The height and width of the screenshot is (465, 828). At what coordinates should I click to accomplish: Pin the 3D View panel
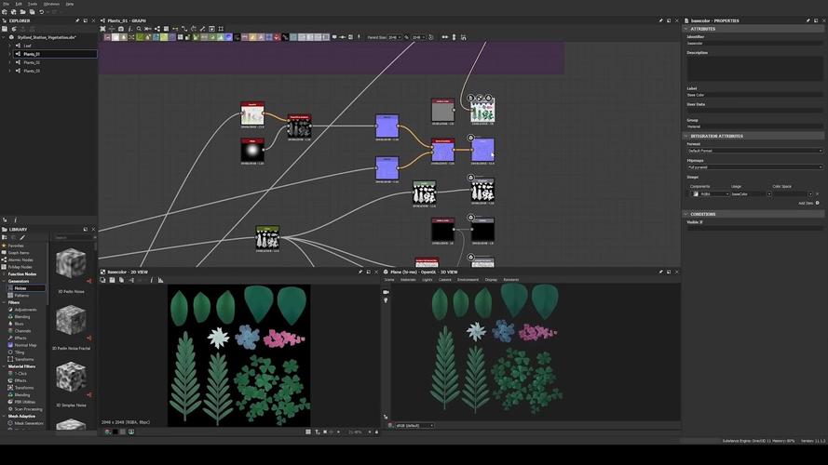click(x=660, y=272)
